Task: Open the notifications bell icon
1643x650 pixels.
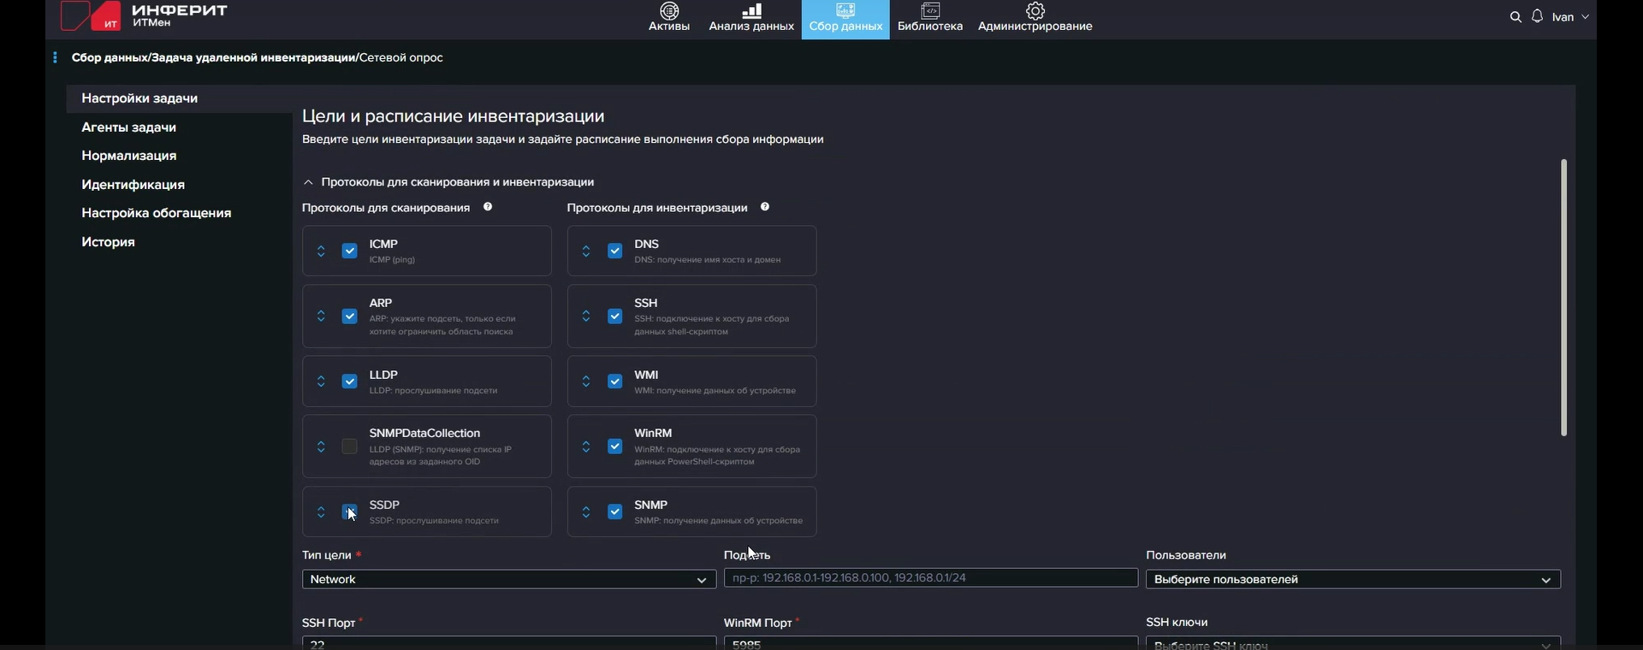Action: (x=1538, y=17)
